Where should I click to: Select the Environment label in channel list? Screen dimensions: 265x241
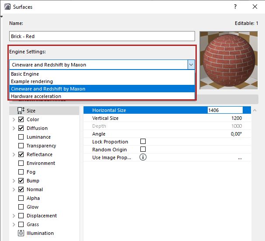point(41,163)
